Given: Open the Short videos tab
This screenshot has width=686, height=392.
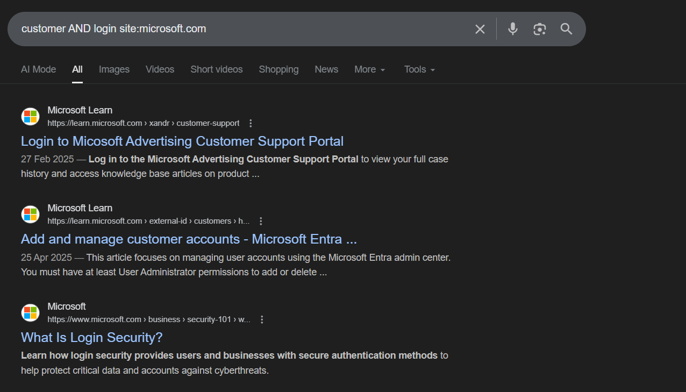Looking at the screenshot, I should click(217, 69).
